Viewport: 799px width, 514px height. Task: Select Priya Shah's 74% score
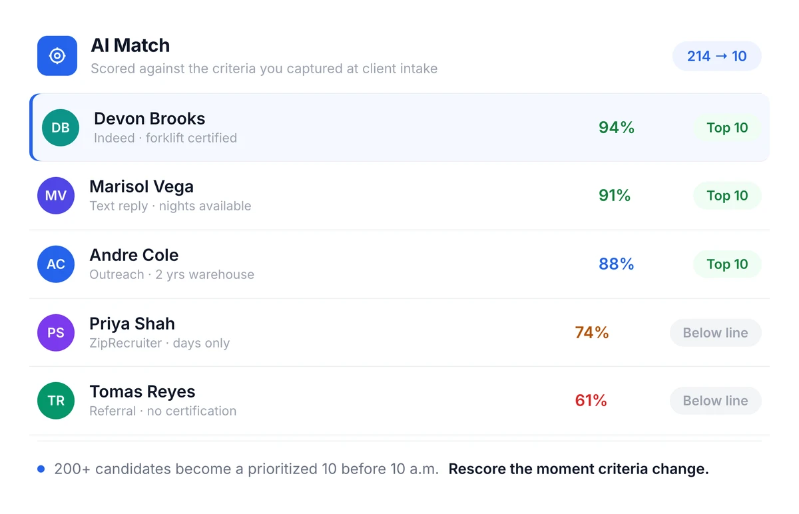[592, 333]
